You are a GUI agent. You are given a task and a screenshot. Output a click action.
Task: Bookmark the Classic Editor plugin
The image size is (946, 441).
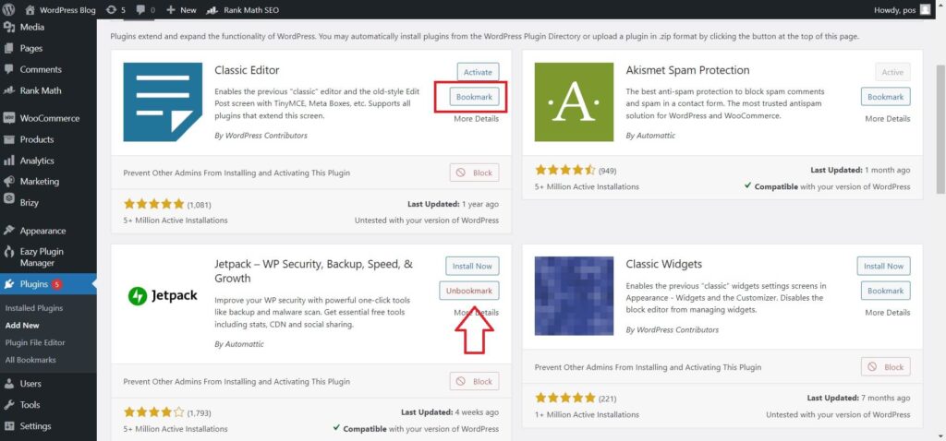[x=474, y=96]
